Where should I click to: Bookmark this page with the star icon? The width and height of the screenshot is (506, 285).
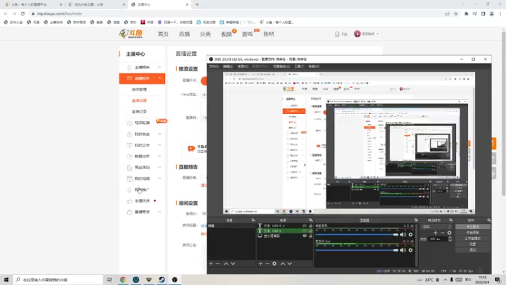pyautogui.click(x=456, y=13)
